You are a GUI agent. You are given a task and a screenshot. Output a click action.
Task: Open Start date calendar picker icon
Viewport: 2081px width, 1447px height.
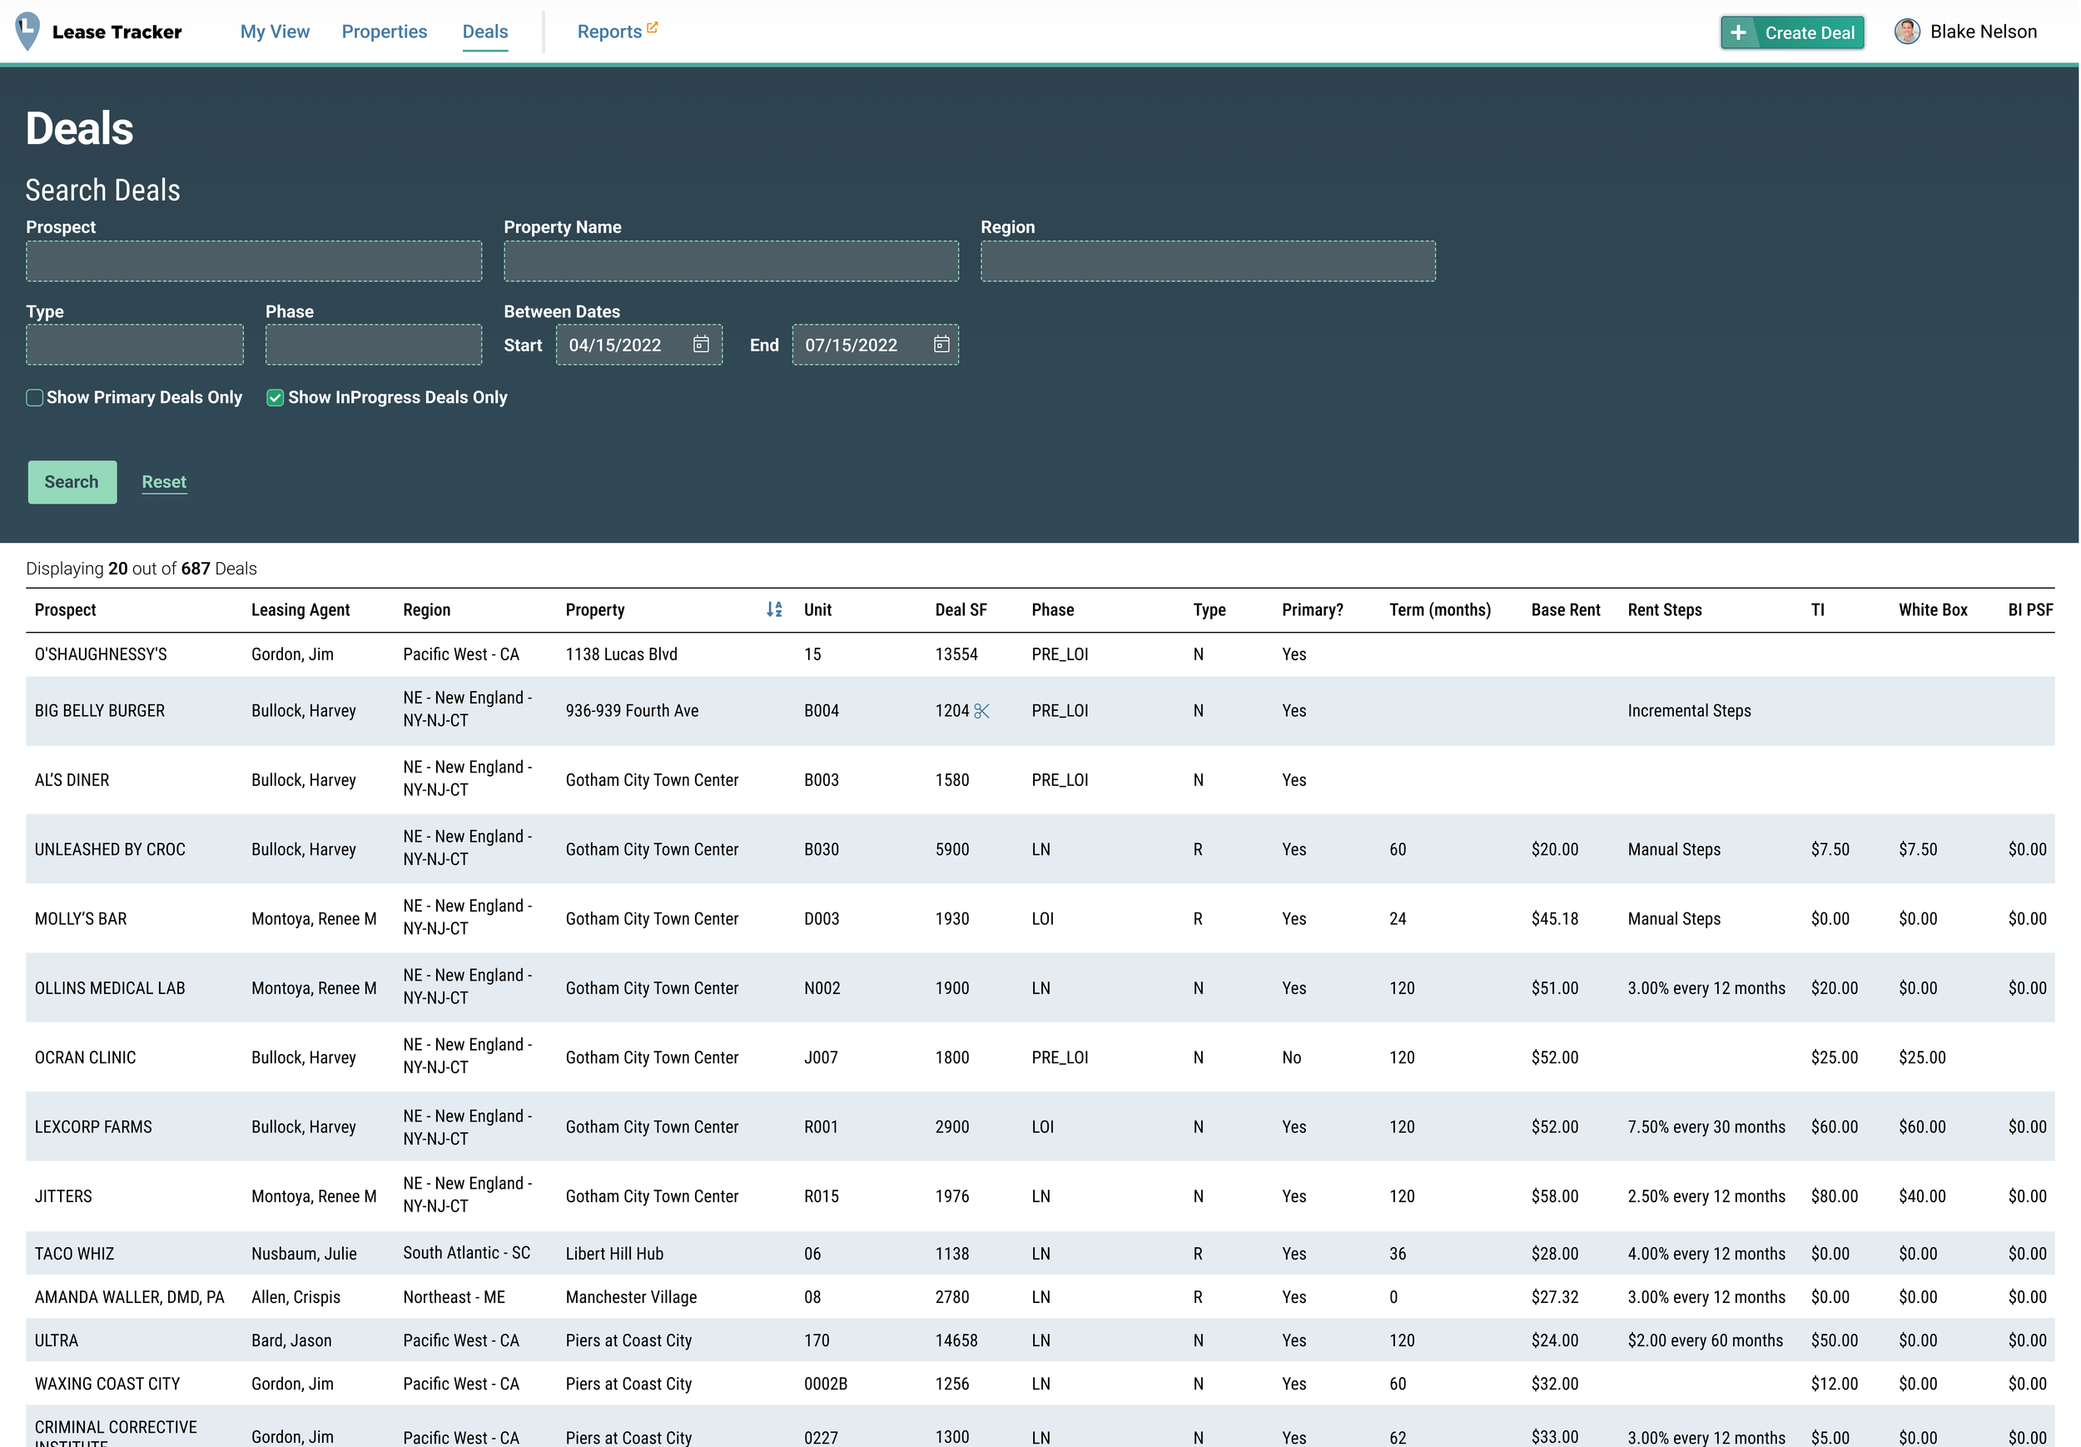point(701,345)
